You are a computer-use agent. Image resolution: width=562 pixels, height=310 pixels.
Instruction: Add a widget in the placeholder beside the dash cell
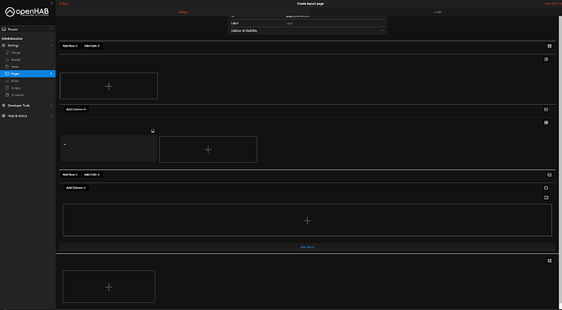[208, 149]
